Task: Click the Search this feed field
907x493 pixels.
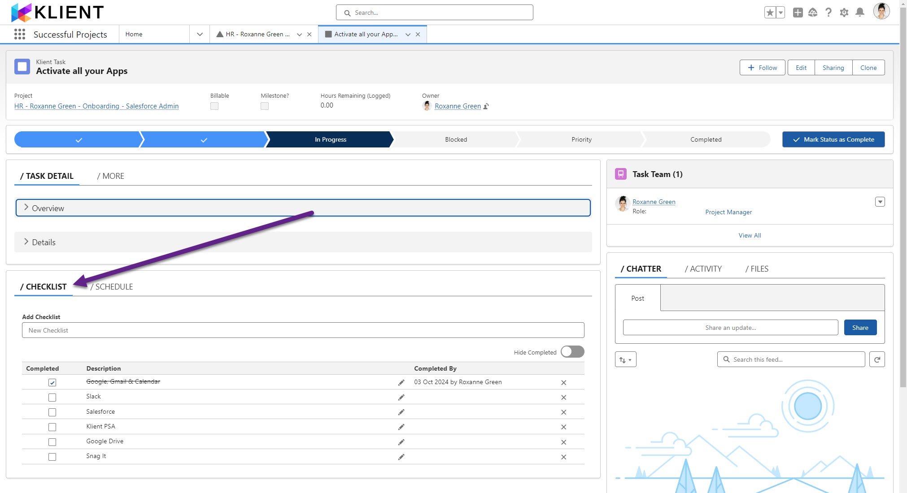Action: pos(791,359)
